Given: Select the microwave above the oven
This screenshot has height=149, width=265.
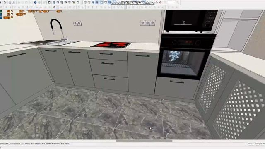Looking at the screenshot, I should (x=190, y=21).
